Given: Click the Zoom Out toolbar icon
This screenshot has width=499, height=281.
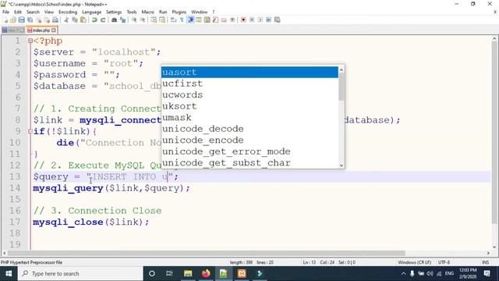Looking at the screenshot, I should (x=142, y=20).
